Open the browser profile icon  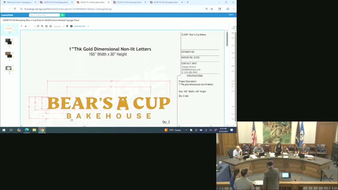[228, 9]
